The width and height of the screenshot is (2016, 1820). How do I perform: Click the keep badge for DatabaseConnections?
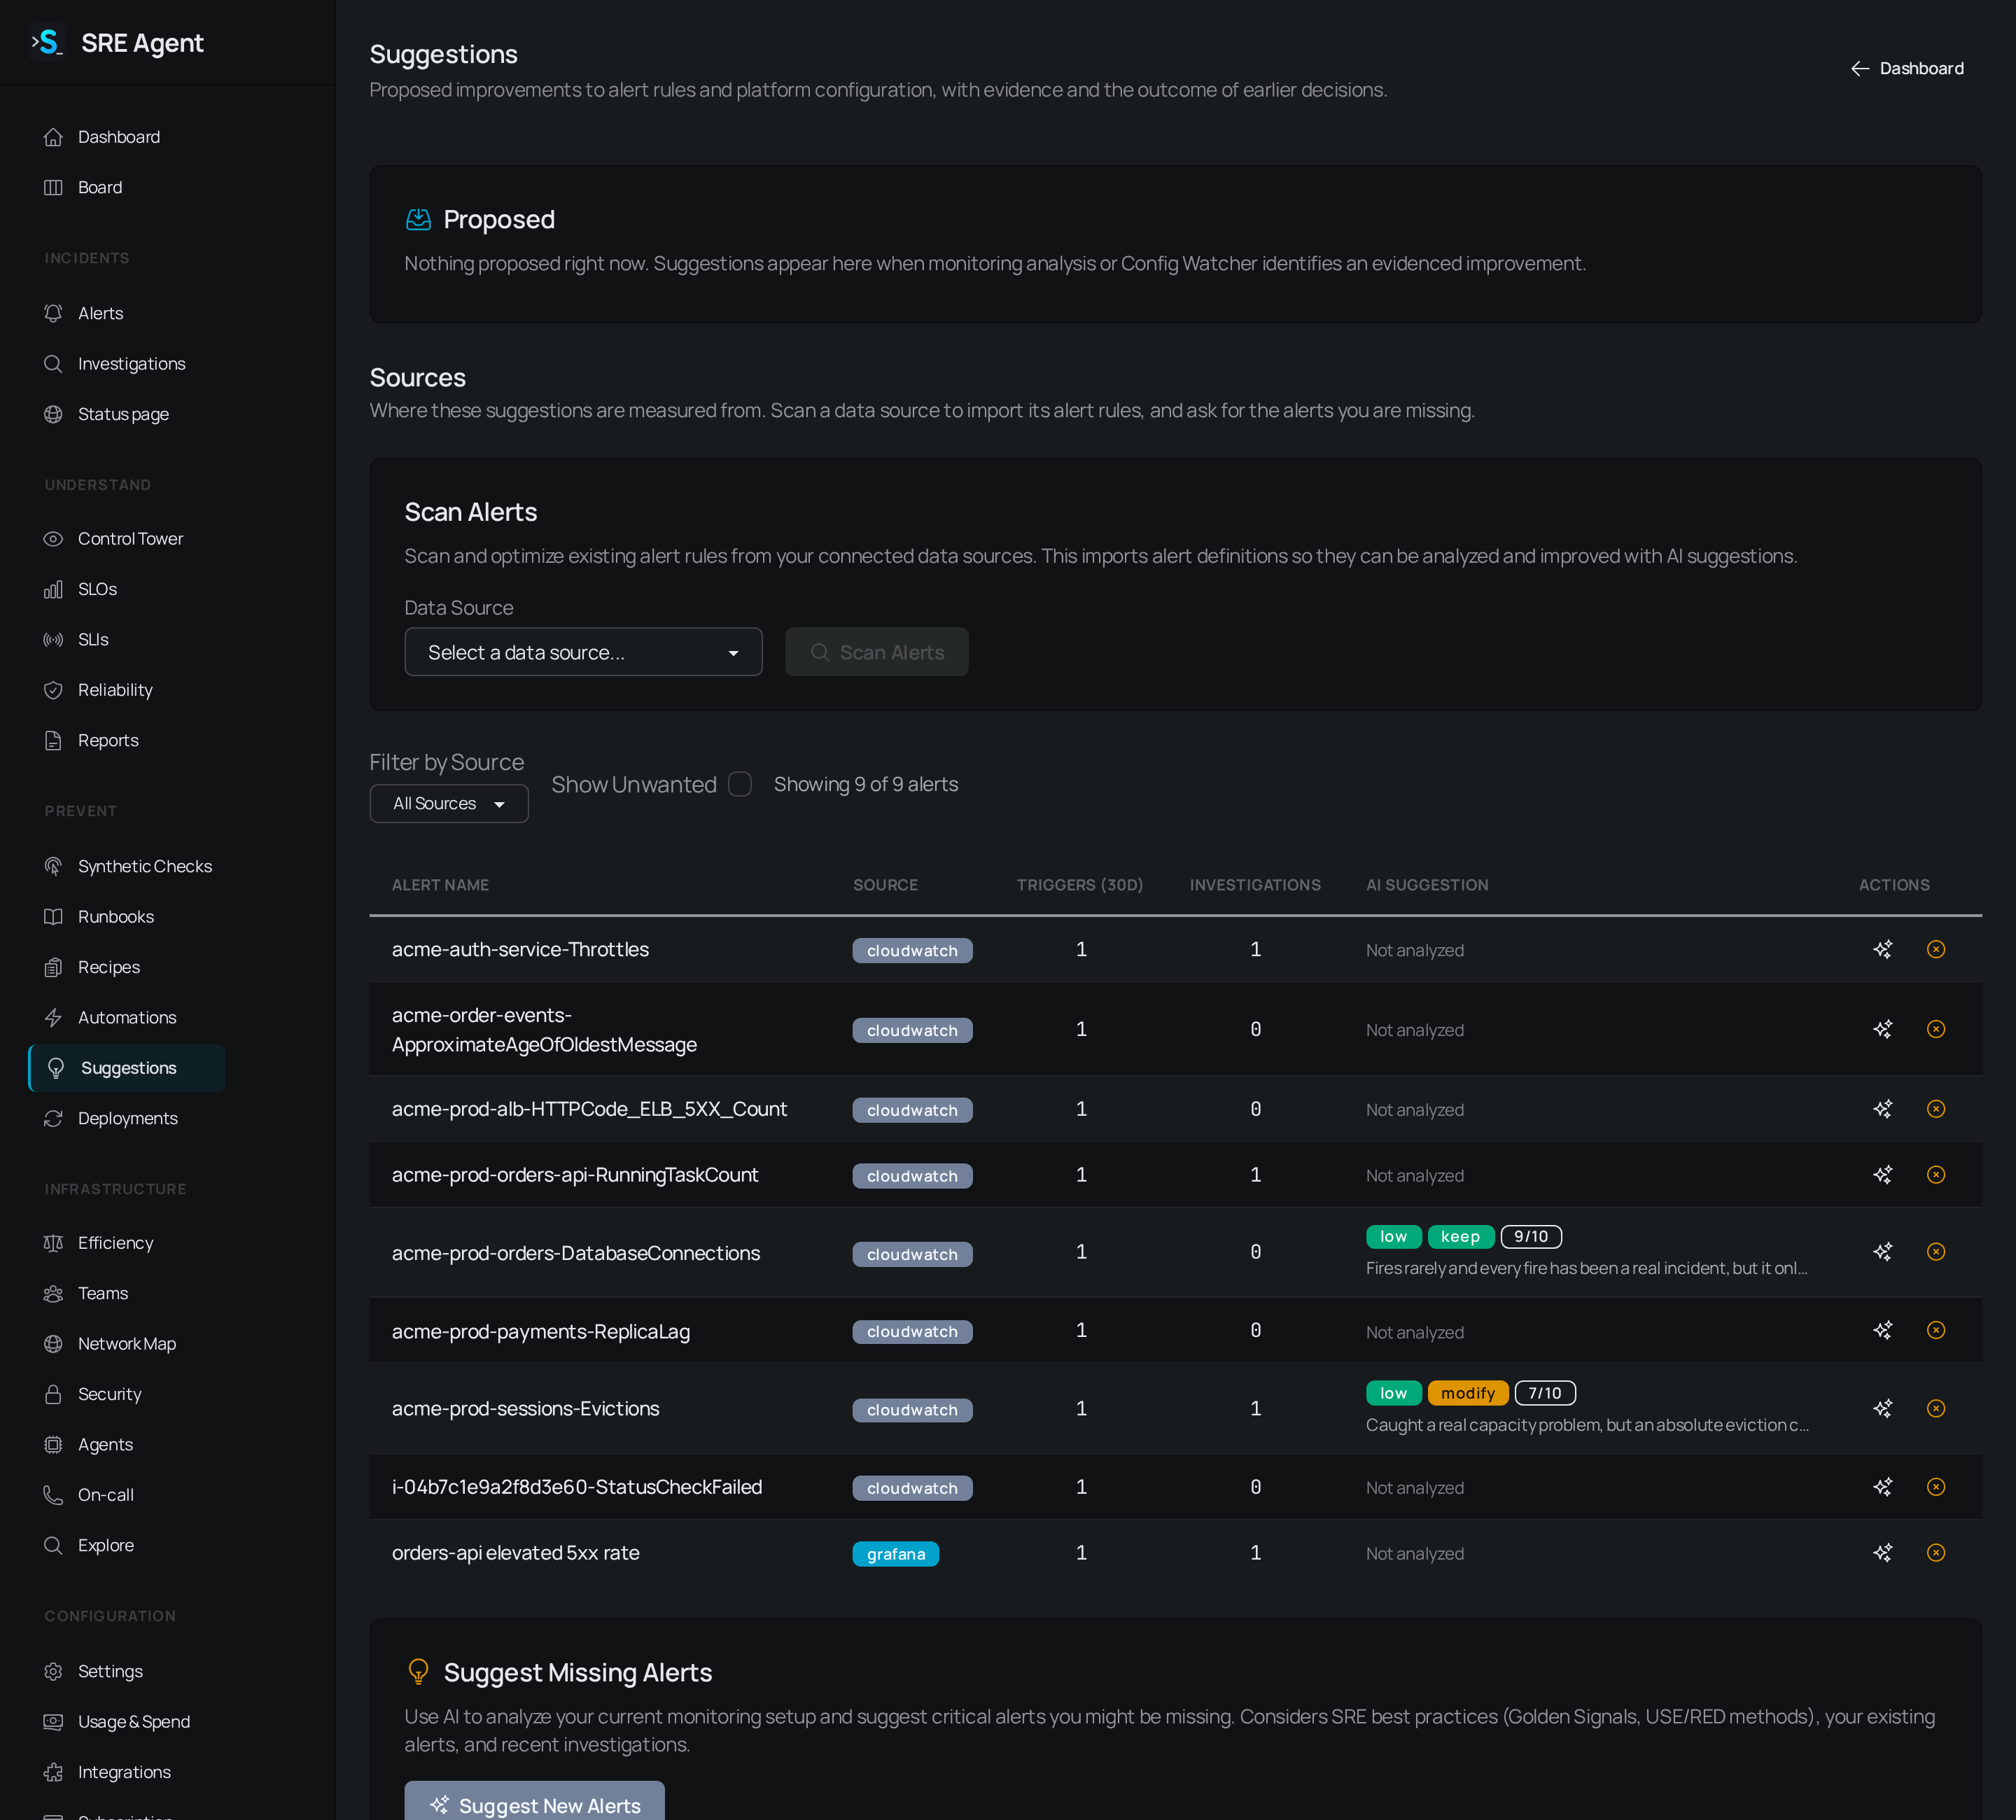click(1460, 1237)
